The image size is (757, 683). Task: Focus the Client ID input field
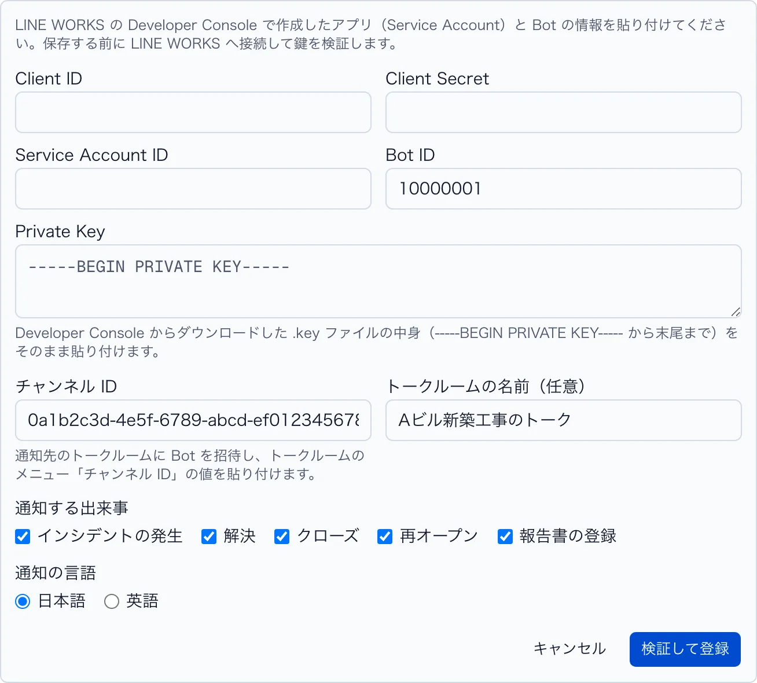click(x=193, y=112)
